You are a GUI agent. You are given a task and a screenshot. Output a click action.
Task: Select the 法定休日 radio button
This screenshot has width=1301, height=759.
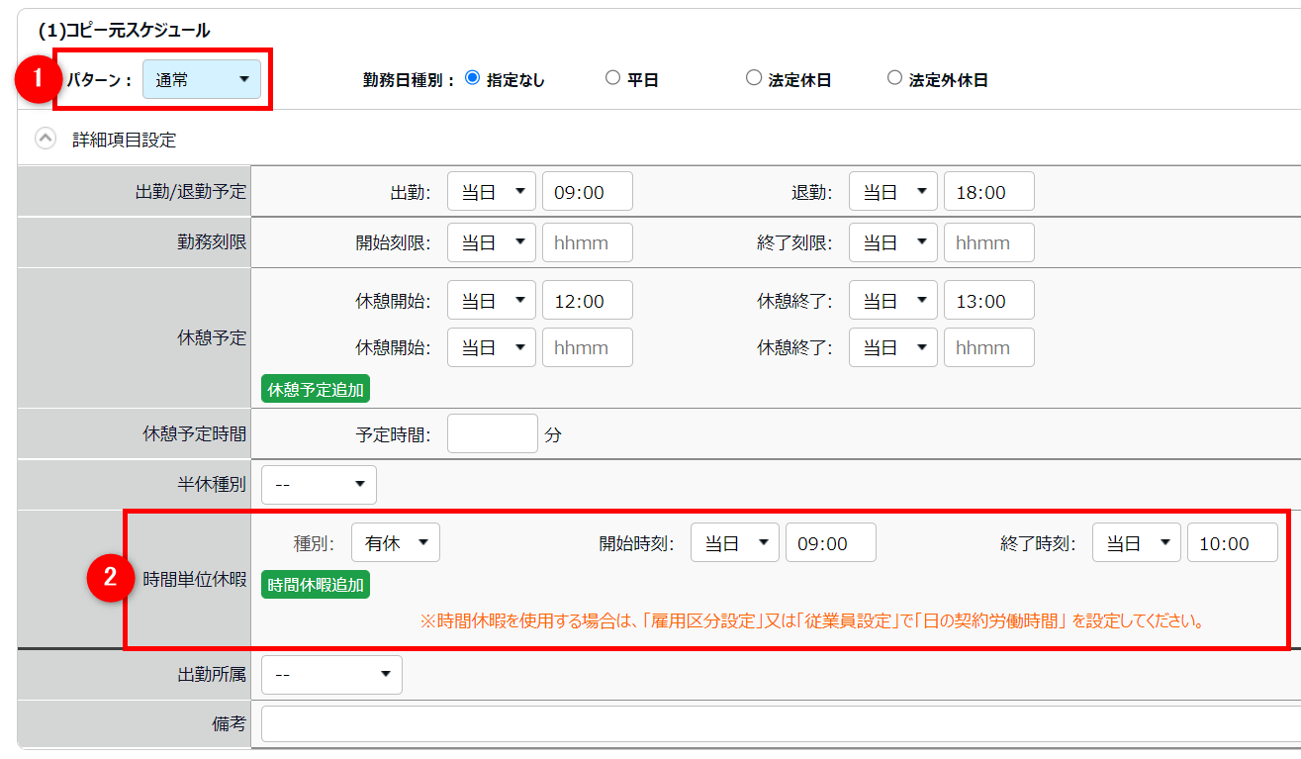(753, 78)
